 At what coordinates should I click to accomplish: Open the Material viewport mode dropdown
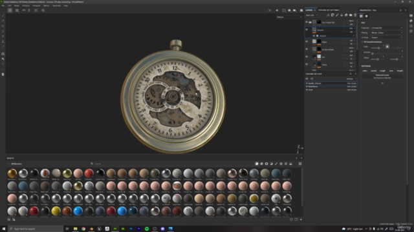click(289, 17)
